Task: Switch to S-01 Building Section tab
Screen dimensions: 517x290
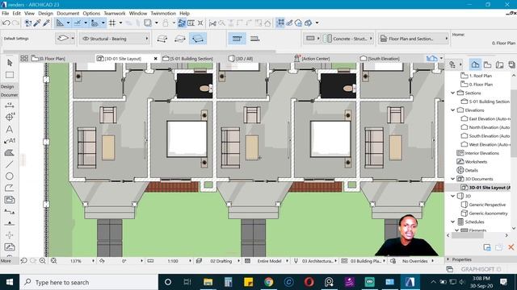Action: point(188,59)
